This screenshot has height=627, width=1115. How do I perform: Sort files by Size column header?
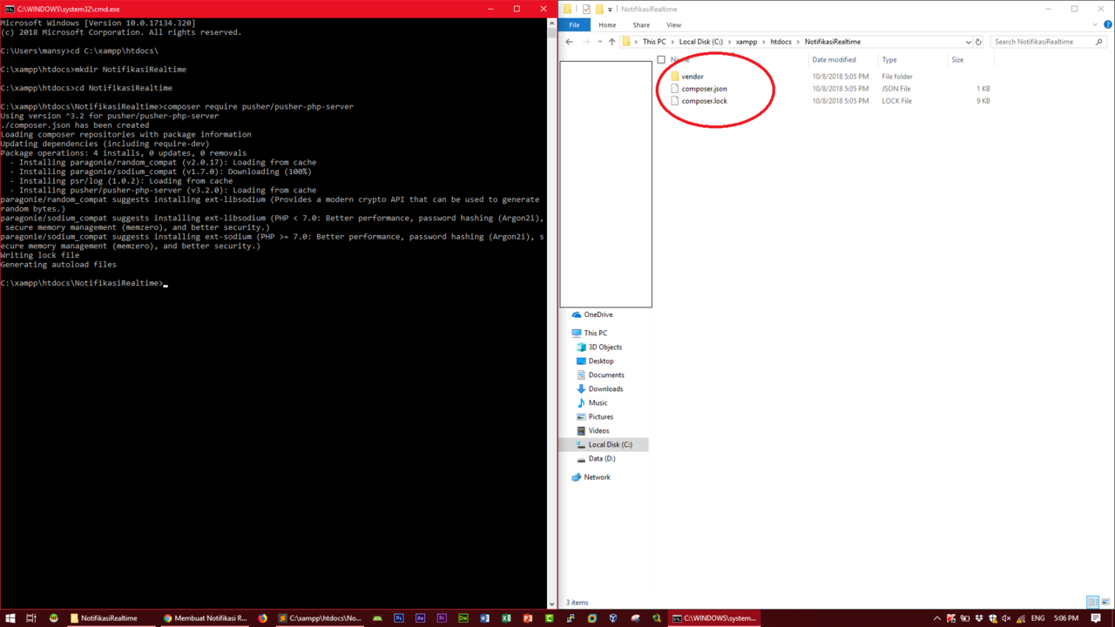pos(957,60)
